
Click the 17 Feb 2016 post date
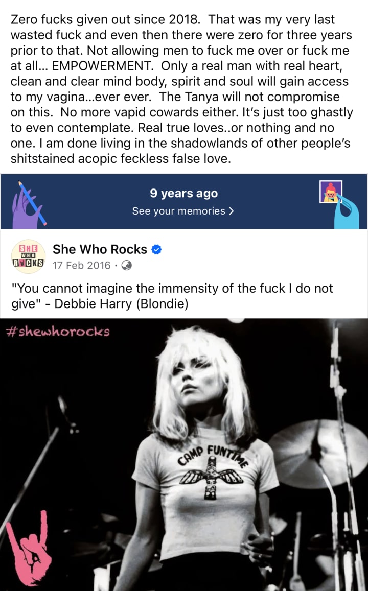click(x=82, y=266)
